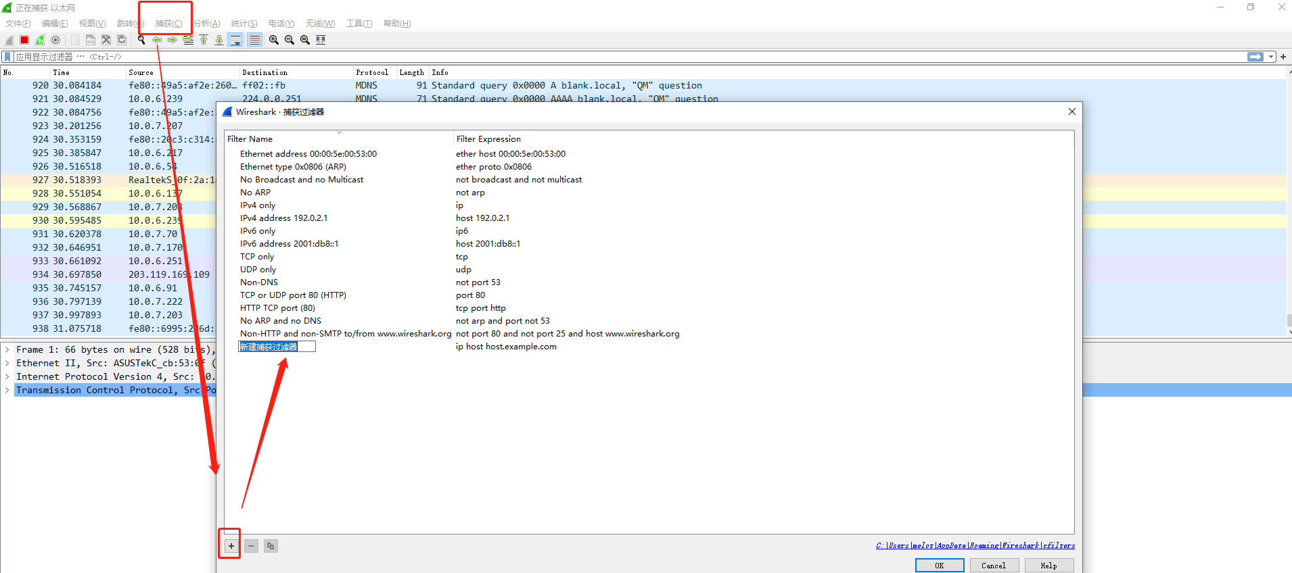Add a display filter button with plus

coord(1283,57)
